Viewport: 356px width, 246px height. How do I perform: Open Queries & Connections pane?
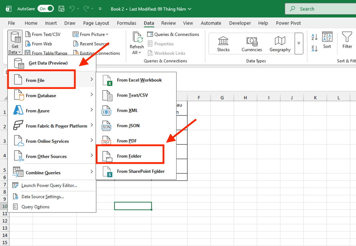point(173,34)
